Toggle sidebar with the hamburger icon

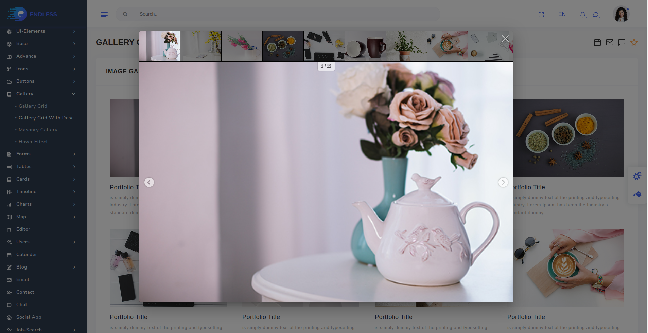pyautogui.click(x=104, y=14)
